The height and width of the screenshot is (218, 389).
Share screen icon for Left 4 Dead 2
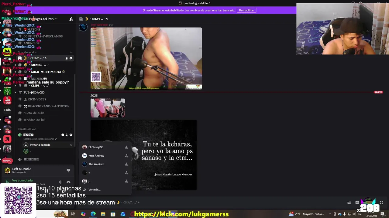click(x=68, y=170)
